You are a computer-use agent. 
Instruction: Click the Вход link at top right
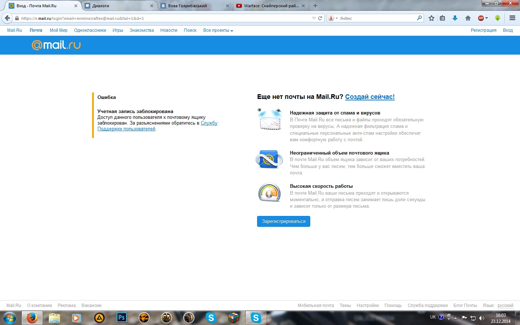click(508, 30)
